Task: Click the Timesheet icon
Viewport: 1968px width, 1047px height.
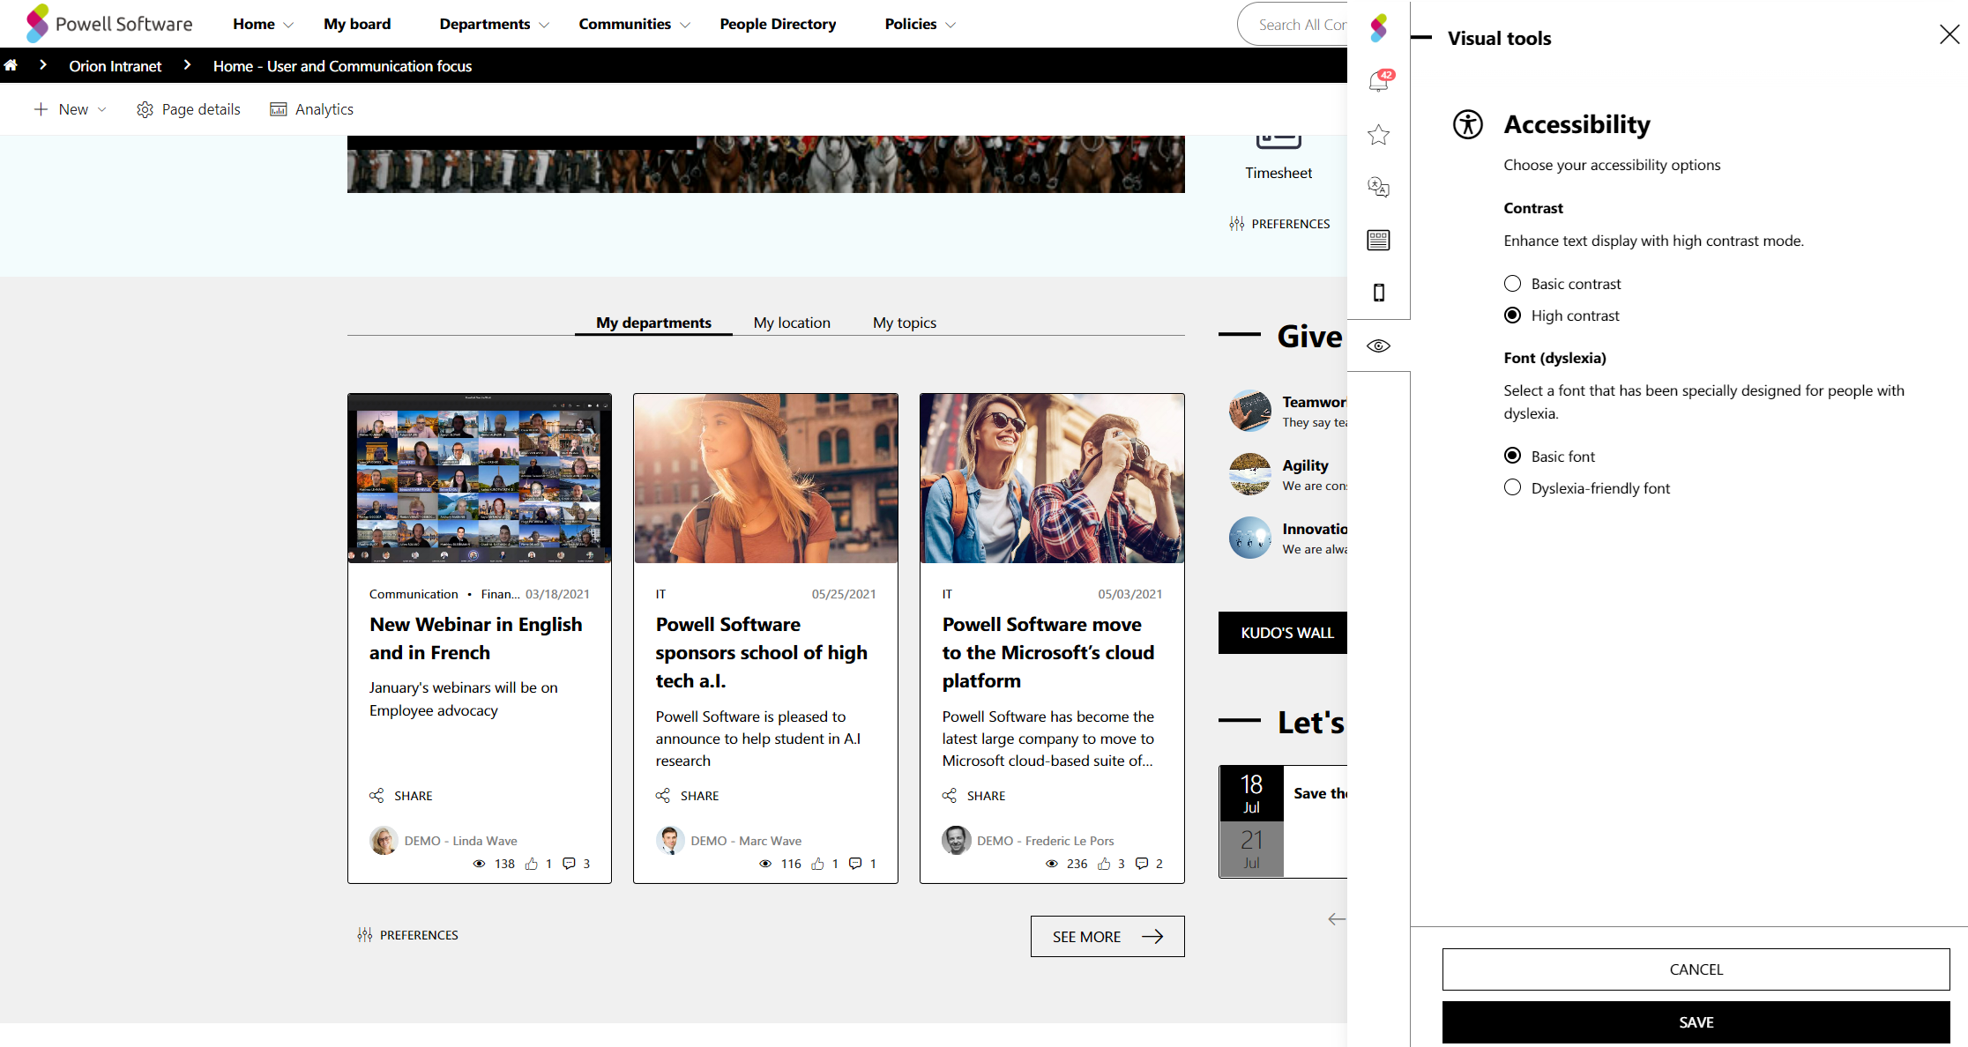Action: [1278, 141]
